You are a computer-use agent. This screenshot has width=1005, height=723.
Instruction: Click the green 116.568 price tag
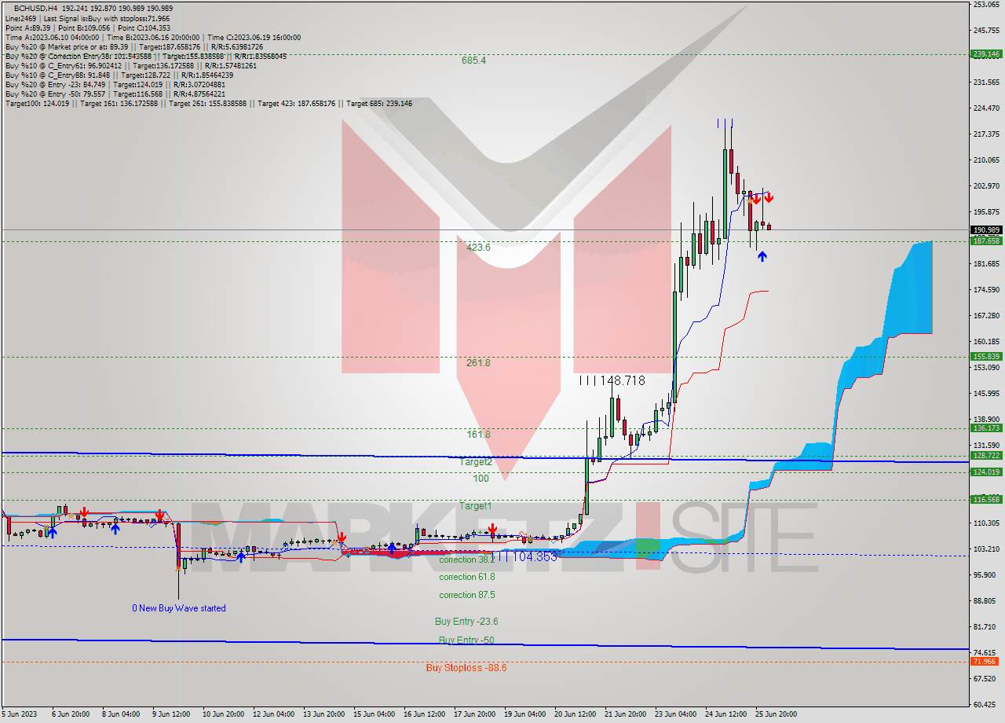coord(986,499)
